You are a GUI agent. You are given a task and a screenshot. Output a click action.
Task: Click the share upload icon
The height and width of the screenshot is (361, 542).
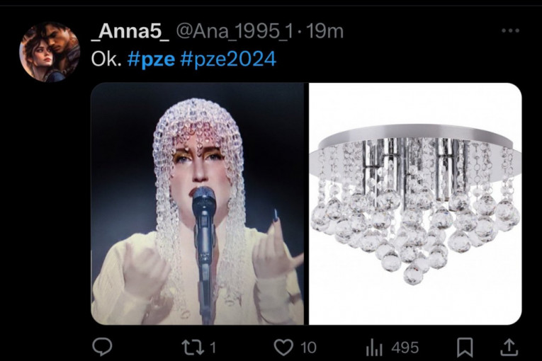point(509,347)
